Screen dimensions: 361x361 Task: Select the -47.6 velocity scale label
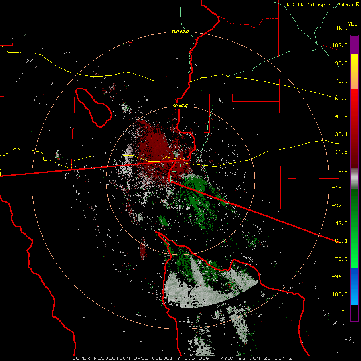(x=340, y=223)
